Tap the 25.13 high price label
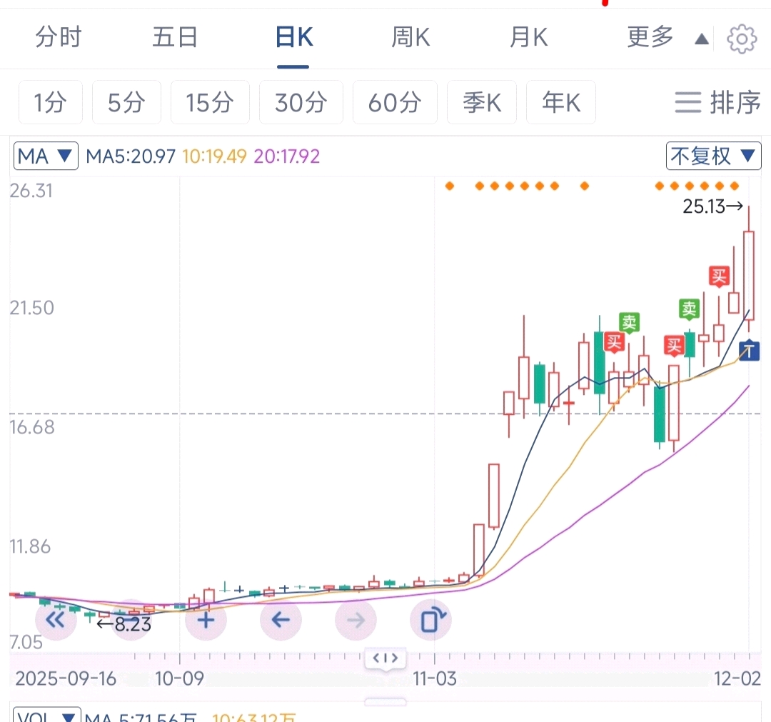771x722 pixels. pos(712,206)
